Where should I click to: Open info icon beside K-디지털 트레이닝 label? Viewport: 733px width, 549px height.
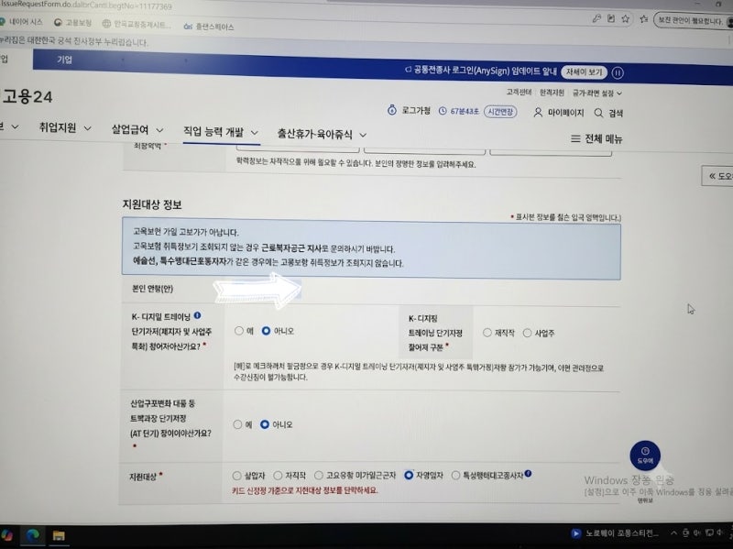[x=197, y=315]
